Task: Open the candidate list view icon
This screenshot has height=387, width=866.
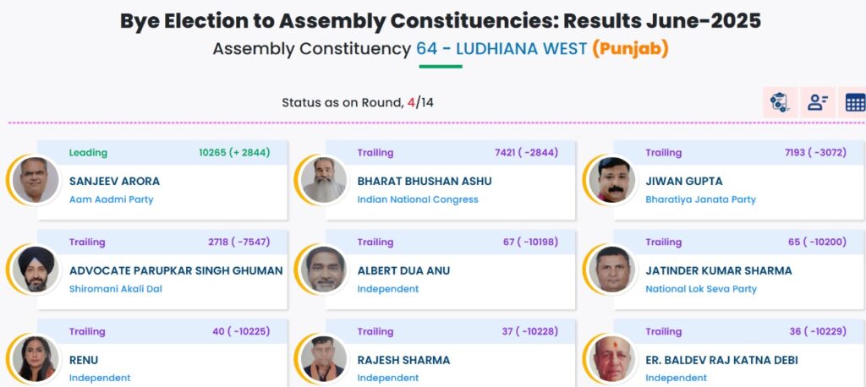Action: coord(818,102)
